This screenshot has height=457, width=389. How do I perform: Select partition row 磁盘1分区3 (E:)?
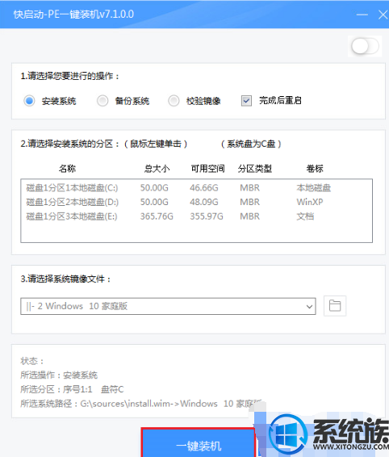[196, 216]
